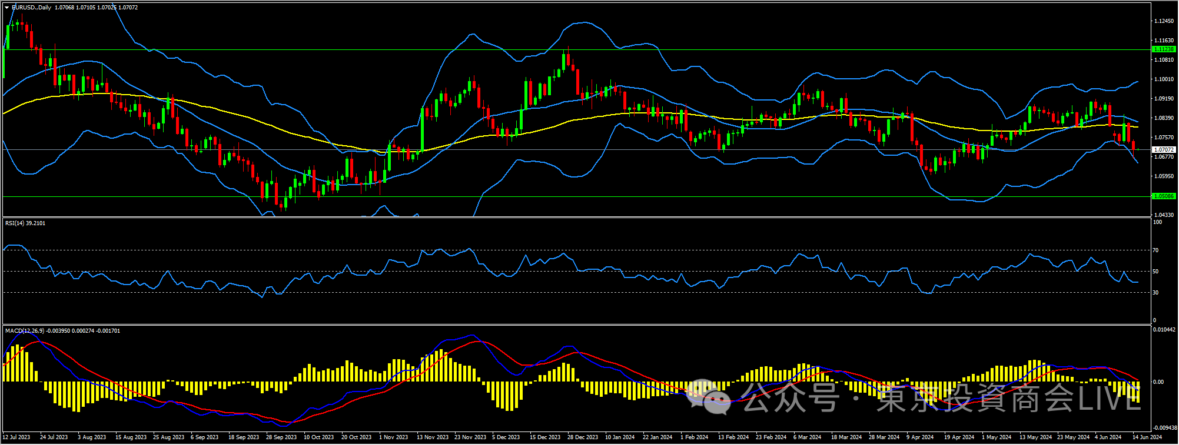Click the 15 Aug 2023 date label
This screenshot has width=1179, height=445.
[131, 437]
